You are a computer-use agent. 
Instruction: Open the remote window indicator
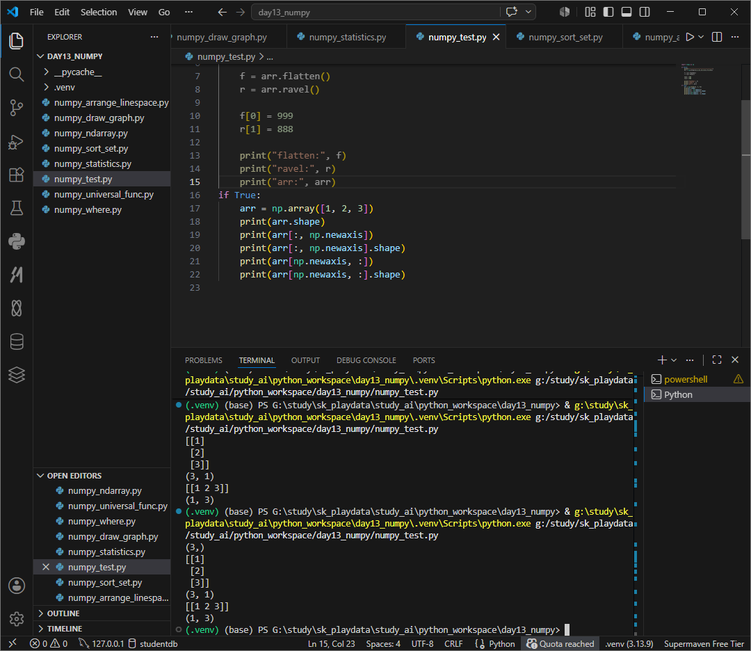13,643
